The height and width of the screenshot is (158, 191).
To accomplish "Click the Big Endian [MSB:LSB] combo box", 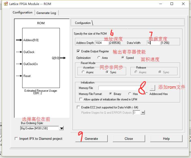I will point(39,128).
